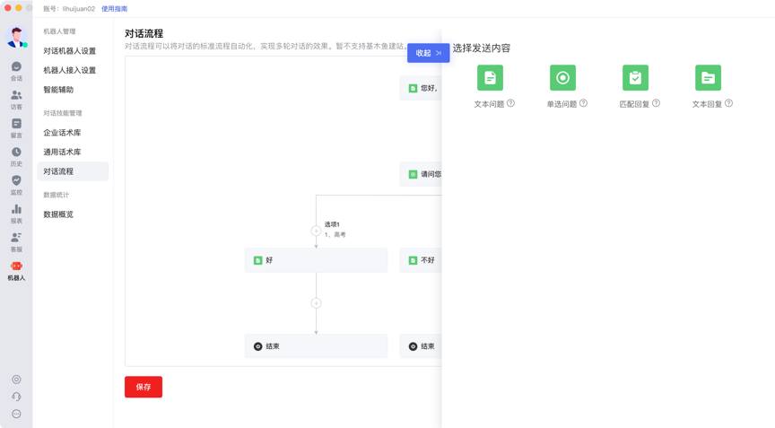Click the 选择发送内容 panel title
The height and width of the screenshot is (428, 775).
(x=482, y=48)
